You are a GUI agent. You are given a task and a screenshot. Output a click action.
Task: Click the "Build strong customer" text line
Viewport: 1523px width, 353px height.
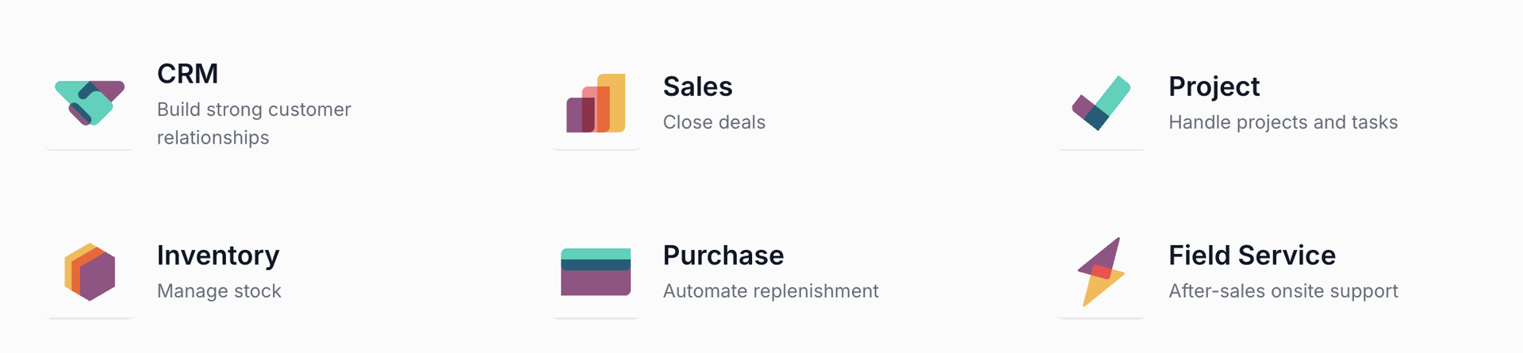(x=254, y=109)
